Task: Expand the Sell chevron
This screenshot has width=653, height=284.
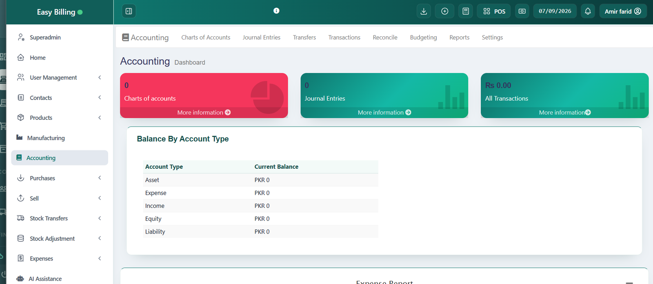Action: [x=100, y=198]
